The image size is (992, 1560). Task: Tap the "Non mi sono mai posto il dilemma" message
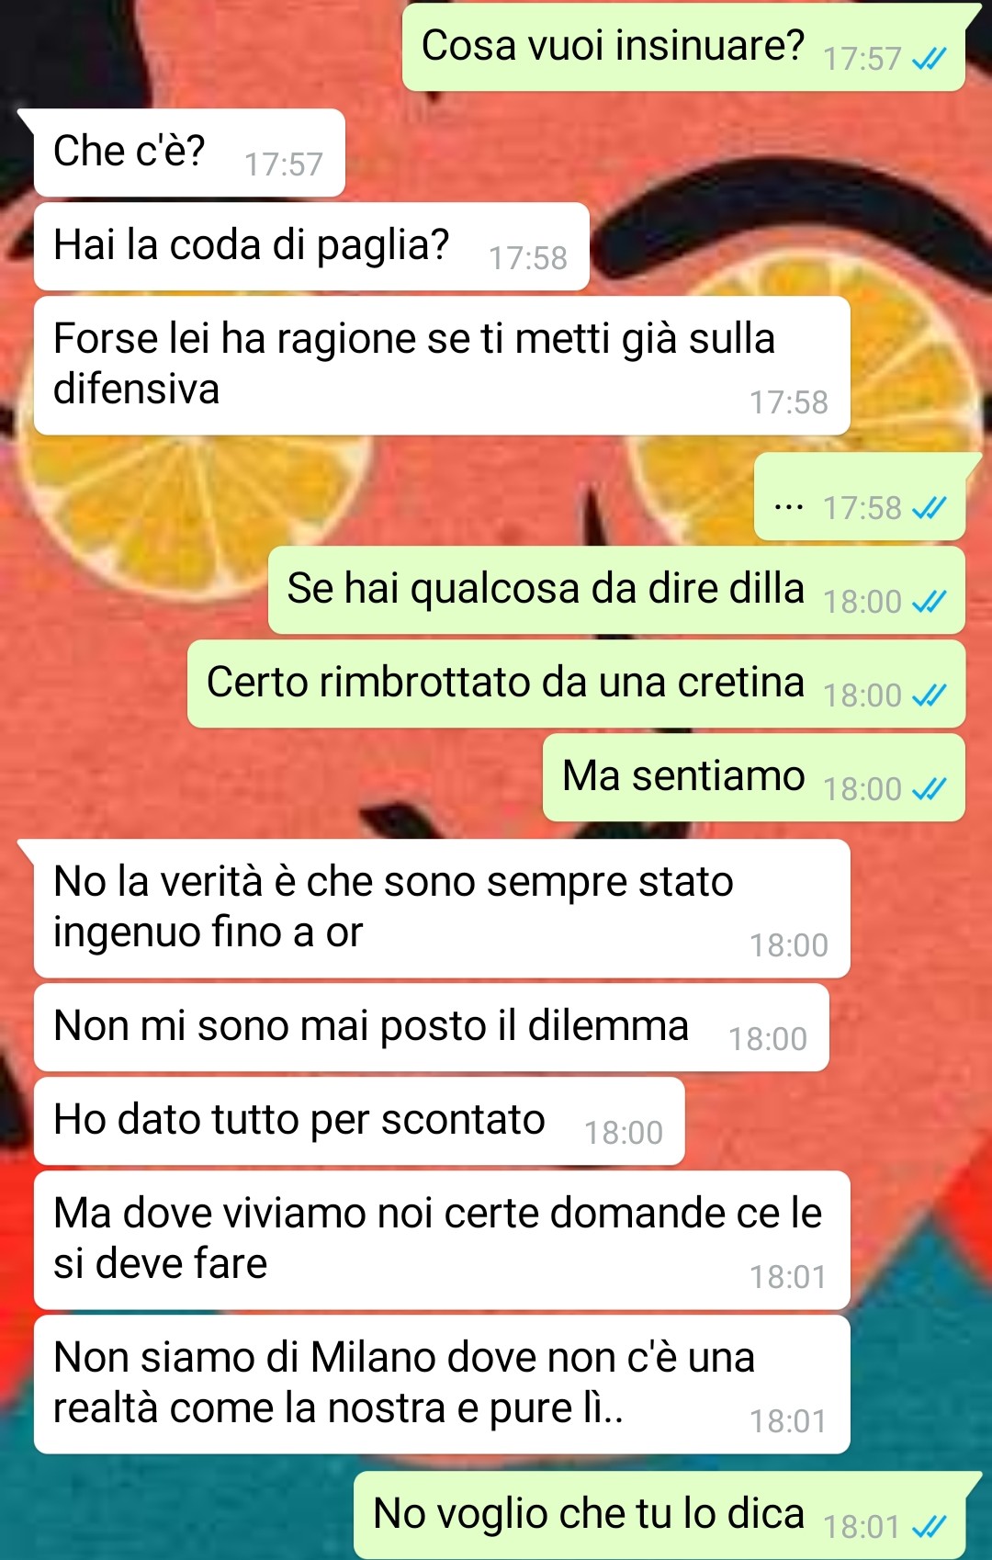point(432,1027)
